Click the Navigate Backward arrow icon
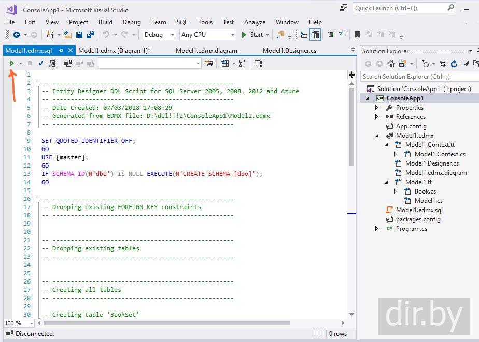This screenshot has width=479, height=342. tap(17, 35)
